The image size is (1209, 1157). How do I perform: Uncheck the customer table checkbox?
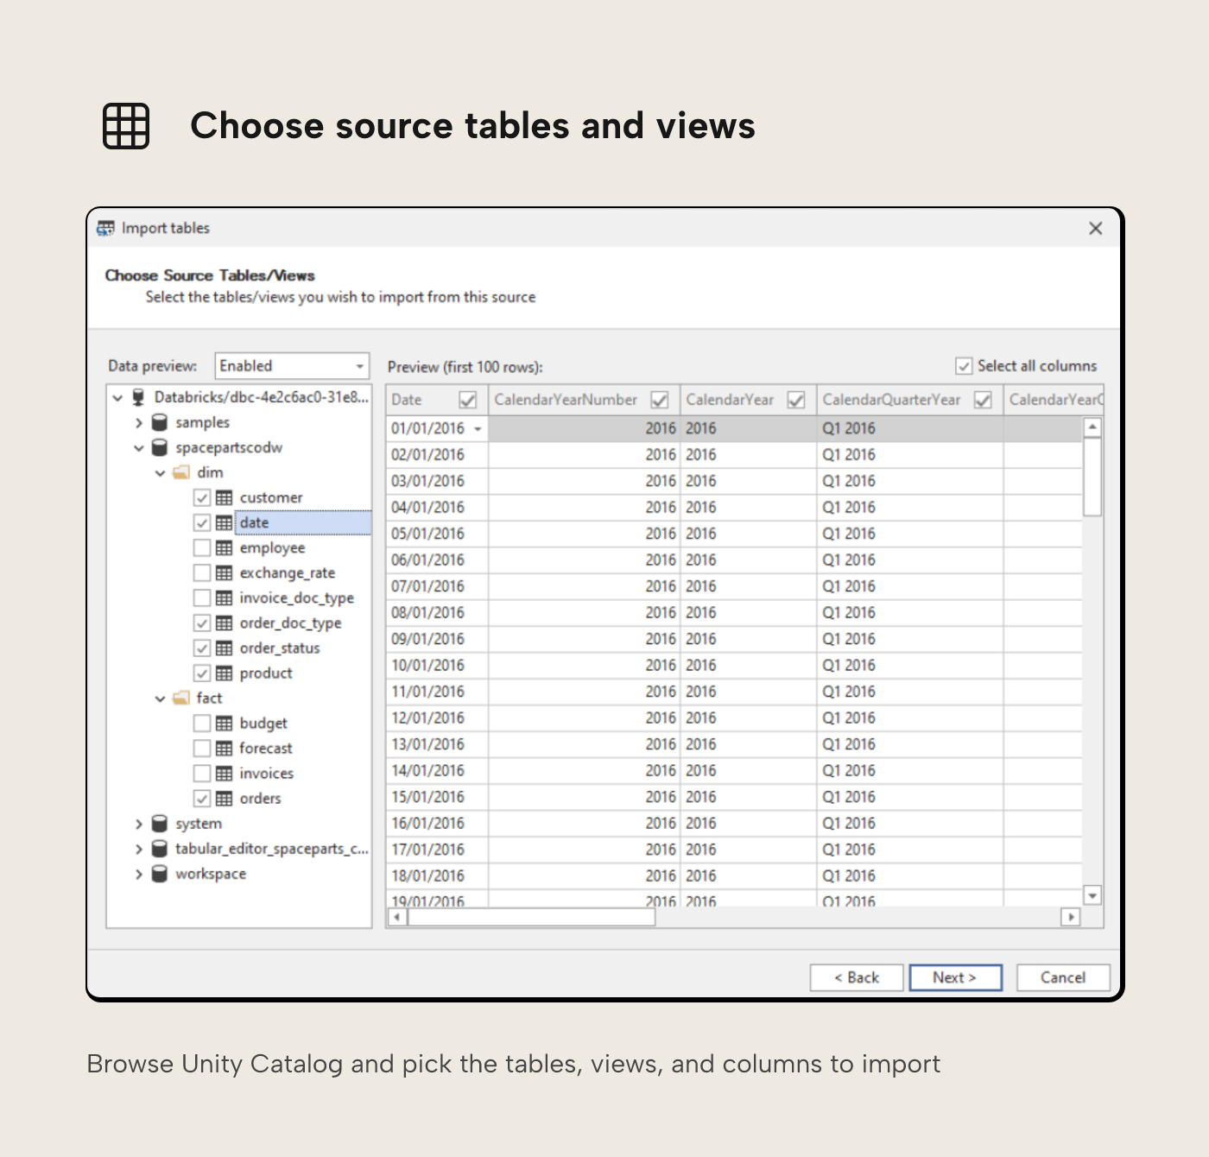pos(202,497)
